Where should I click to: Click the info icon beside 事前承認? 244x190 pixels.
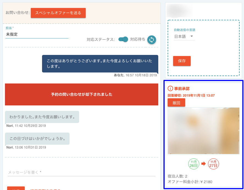coord(170,88)
